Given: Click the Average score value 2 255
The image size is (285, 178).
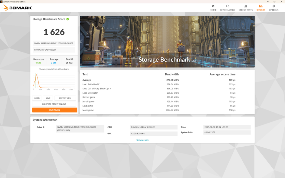Looking at the screenshot, I should (54, 63).
